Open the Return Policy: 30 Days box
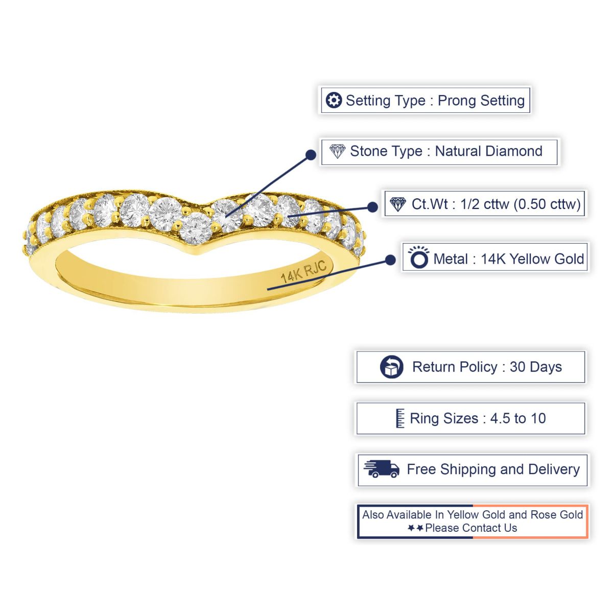The image size is (613, 613). (x=470, y=367)
